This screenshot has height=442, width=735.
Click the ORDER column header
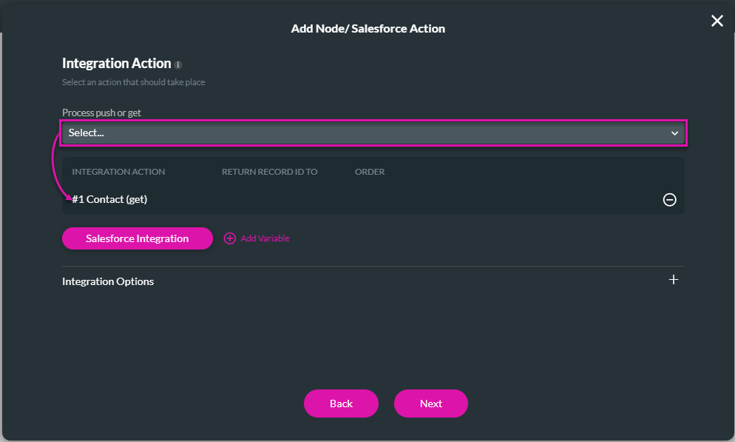370,171
